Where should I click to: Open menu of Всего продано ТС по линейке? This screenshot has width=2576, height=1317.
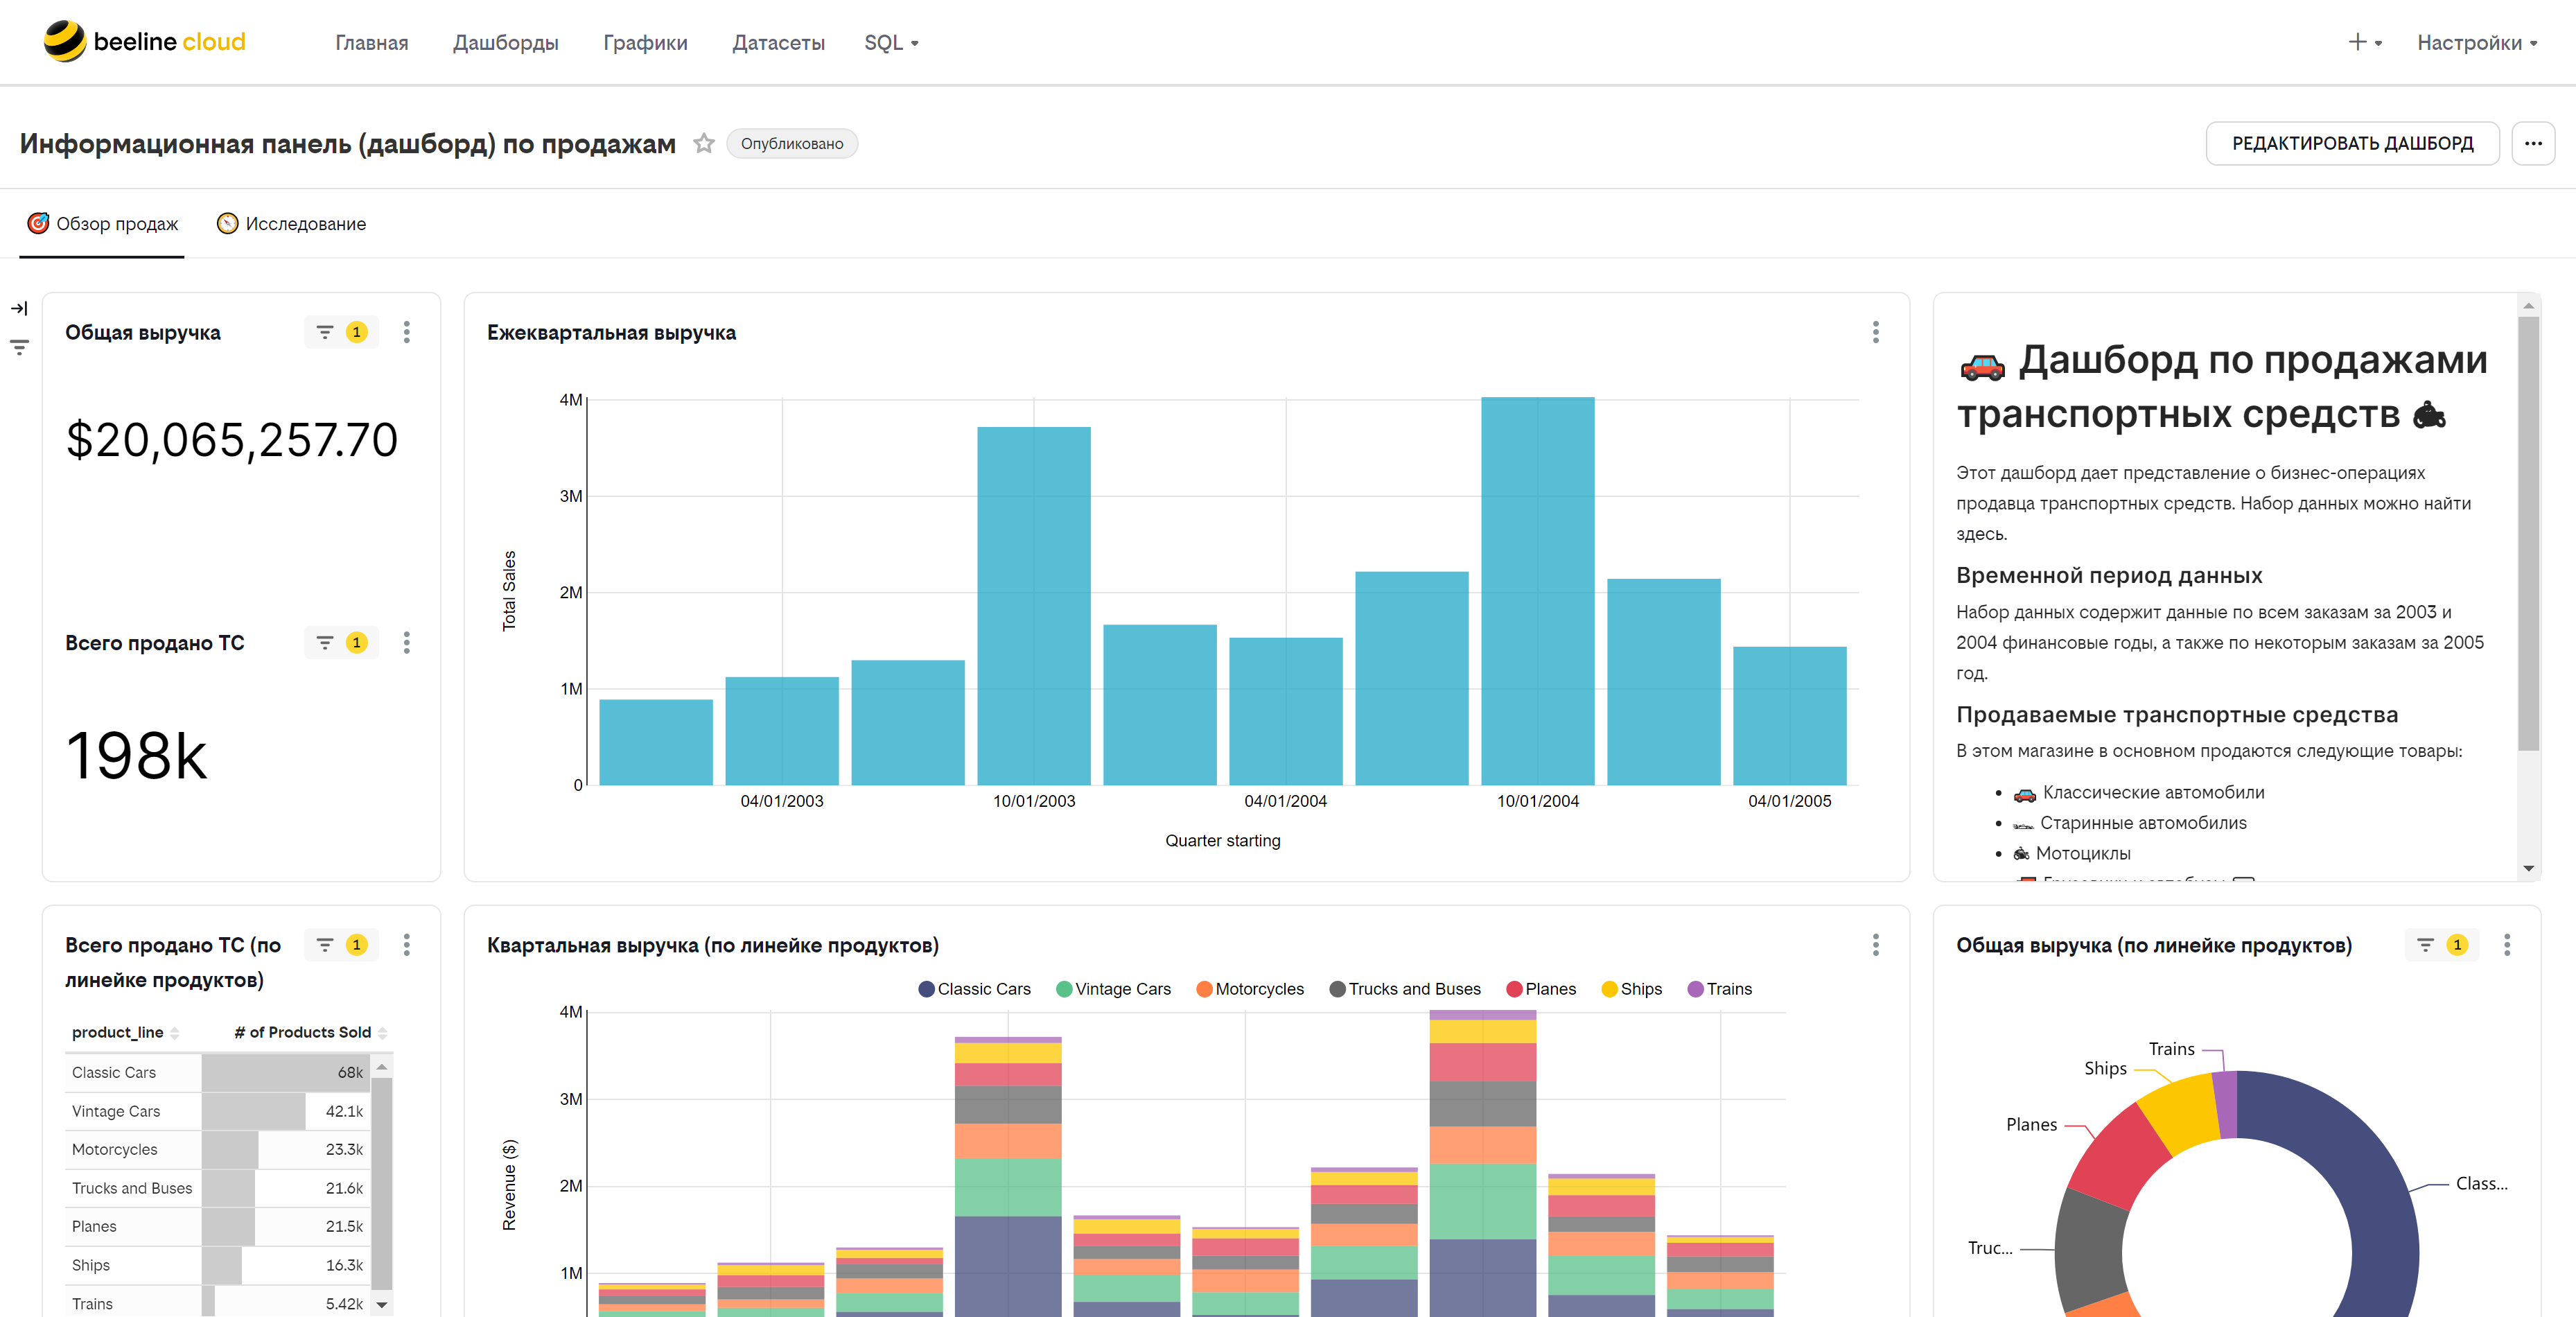coord(406,945)
